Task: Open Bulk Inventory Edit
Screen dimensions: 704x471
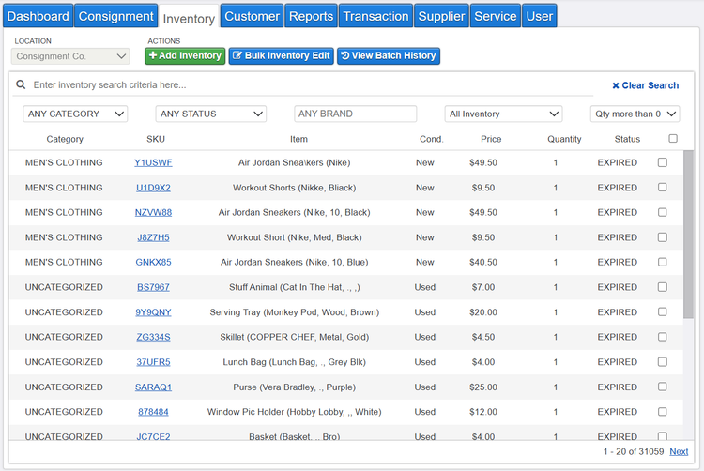Action: tap(282, 56)
